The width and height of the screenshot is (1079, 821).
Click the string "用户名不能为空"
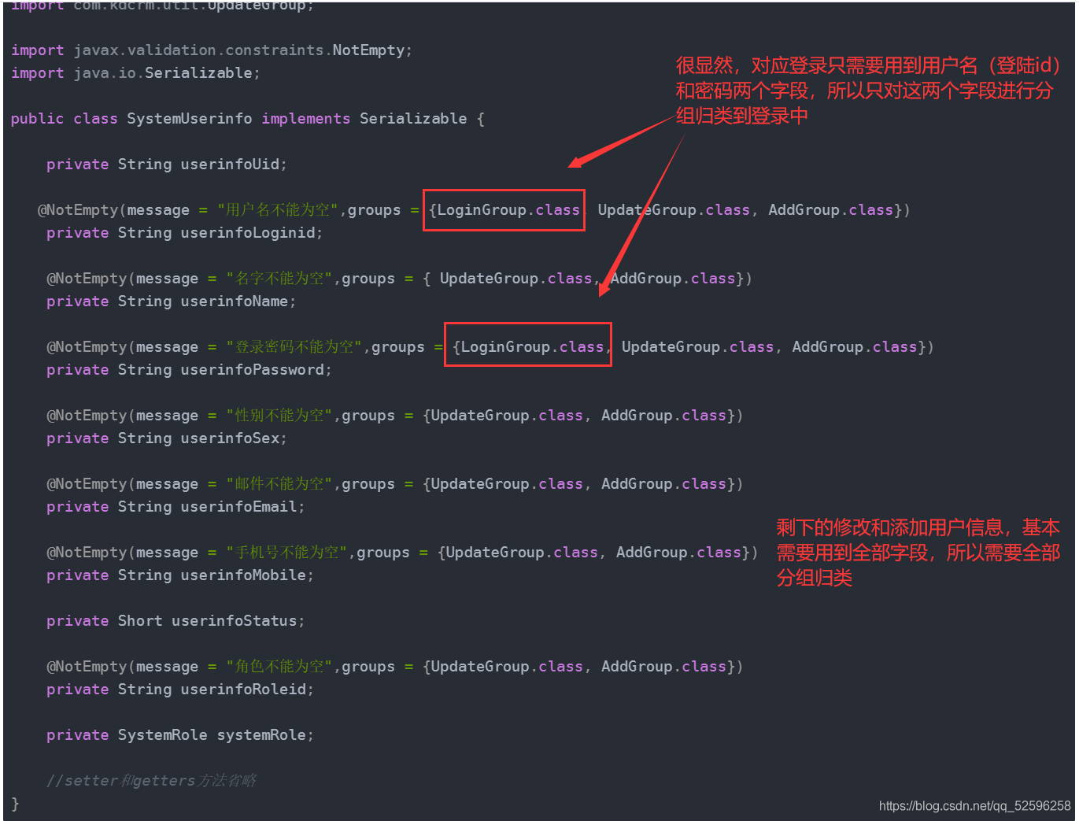(x=278, y=210)
